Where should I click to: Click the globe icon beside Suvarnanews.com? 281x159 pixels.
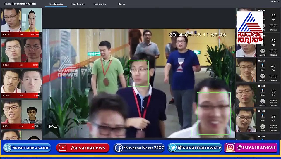7,148
